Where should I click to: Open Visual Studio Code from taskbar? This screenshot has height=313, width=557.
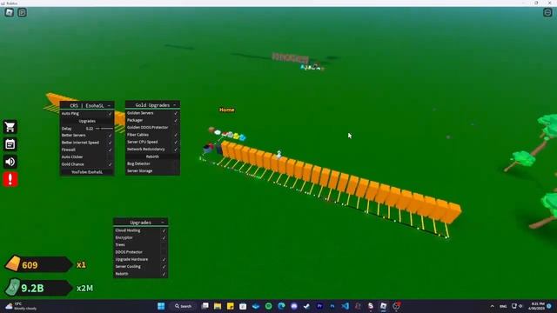coord(345,306)
